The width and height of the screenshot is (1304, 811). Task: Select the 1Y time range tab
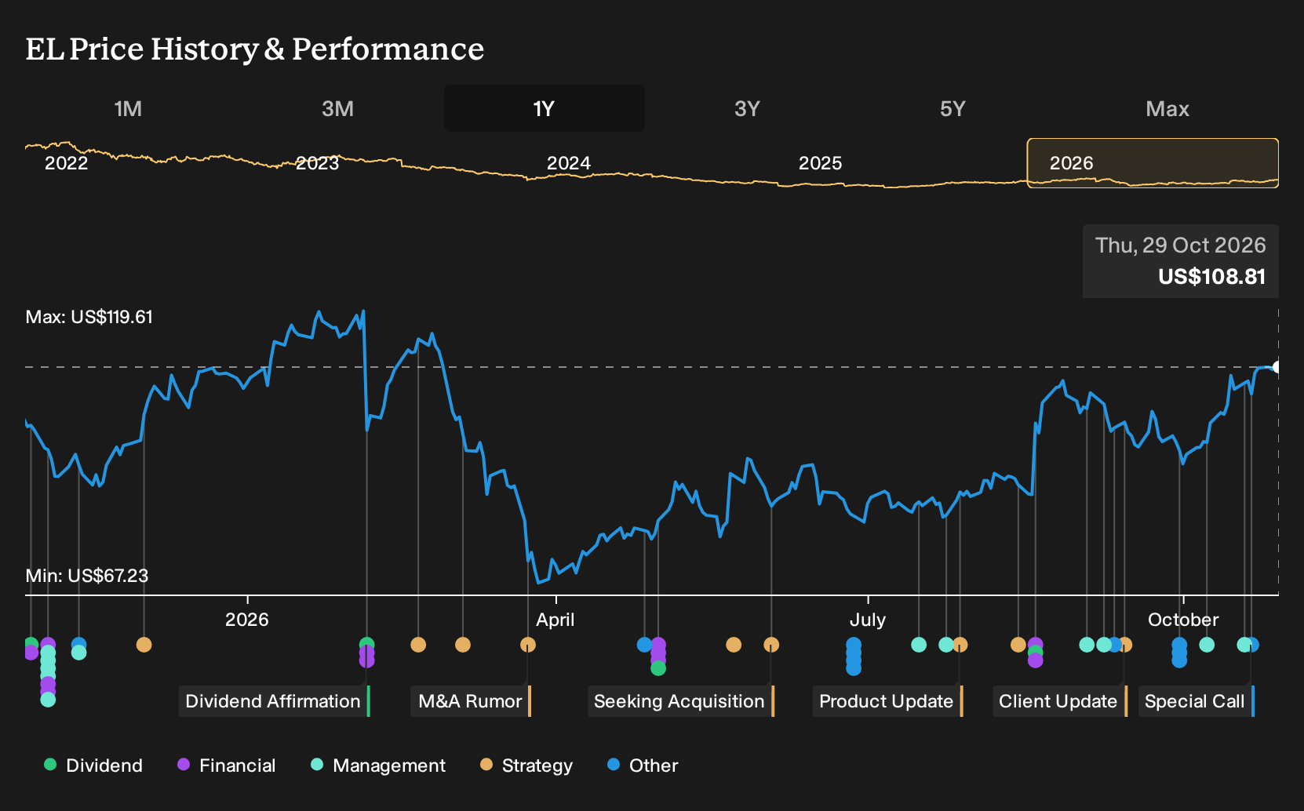(x=544, y=108)
